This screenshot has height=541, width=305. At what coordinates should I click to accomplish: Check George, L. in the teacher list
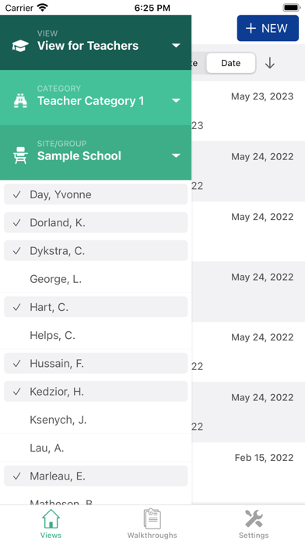tap(96, 279)
